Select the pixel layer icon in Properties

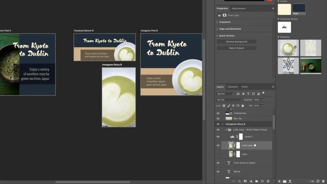pyautogui.click(x=219, y=15)
